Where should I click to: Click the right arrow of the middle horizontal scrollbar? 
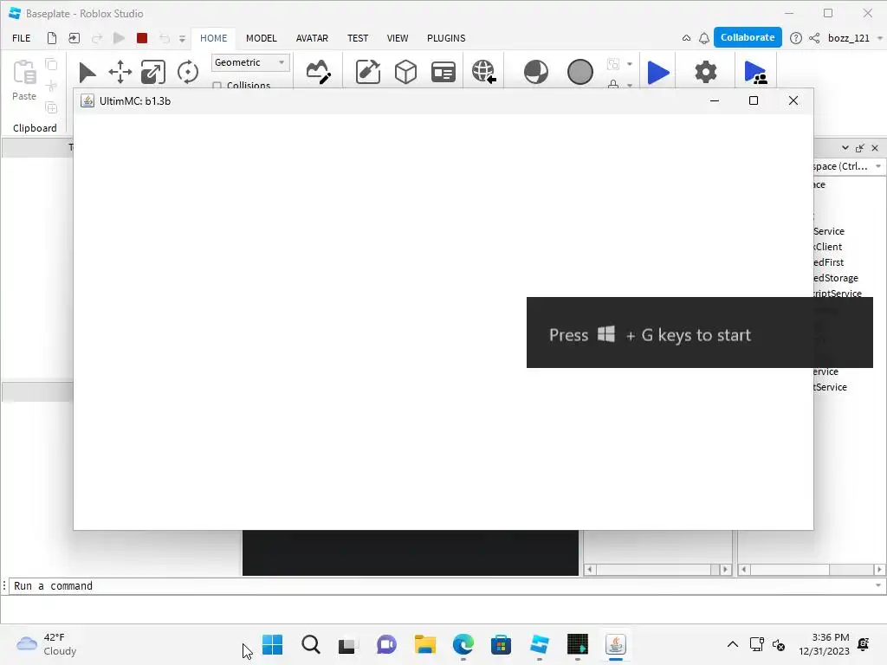point(725,570)
